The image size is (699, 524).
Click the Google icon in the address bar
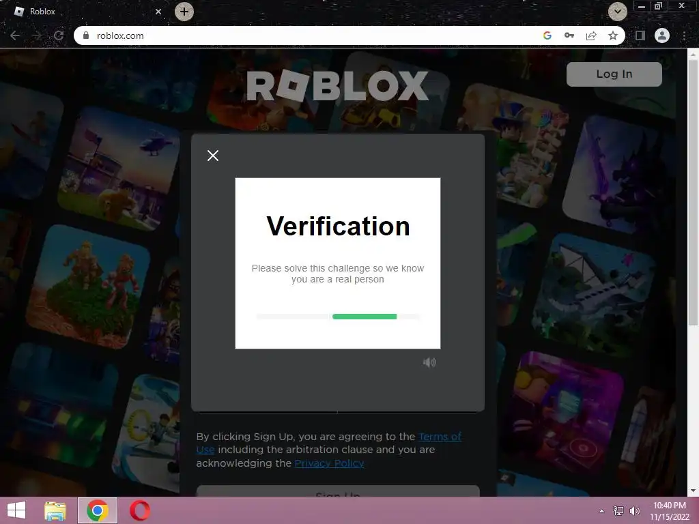(x=547, y=35)
